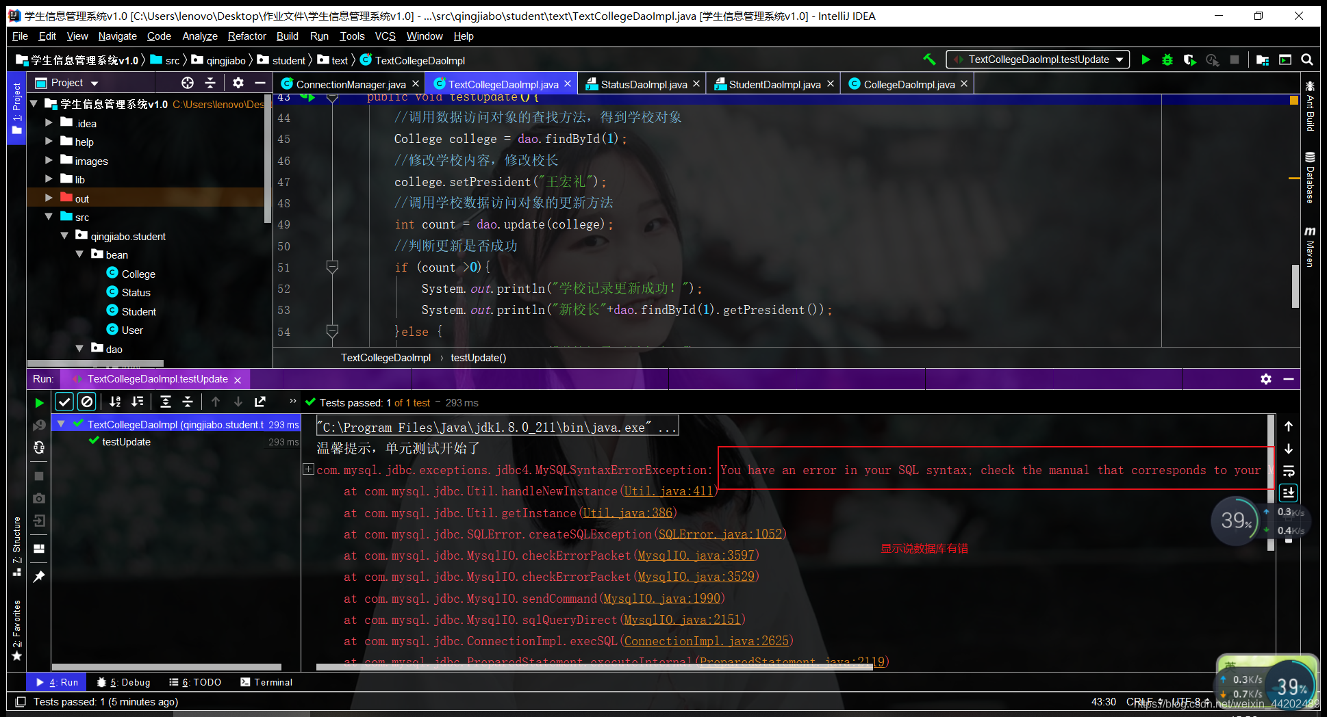Open the Terminal tool window
The height and width of the screenshot is (717, 1327).
click(x=266, y=682)
